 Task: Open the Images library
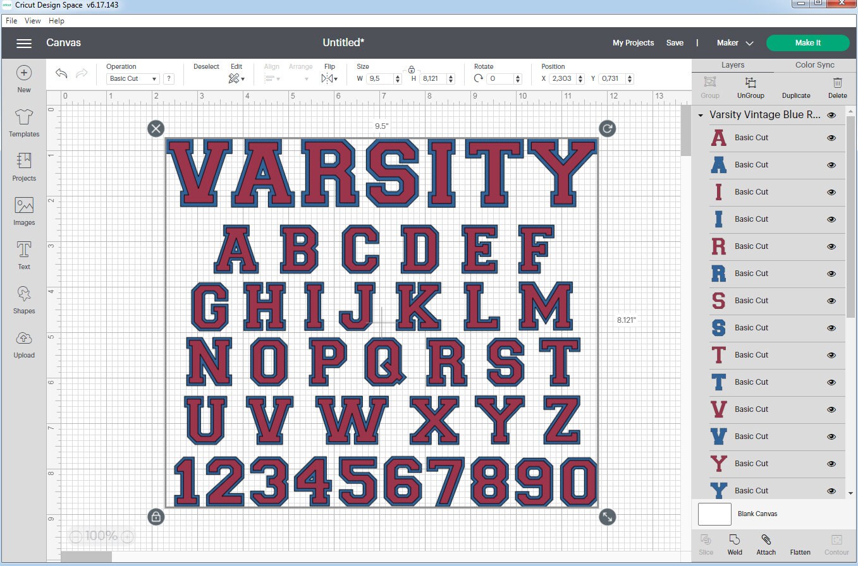tap(23, 210)
